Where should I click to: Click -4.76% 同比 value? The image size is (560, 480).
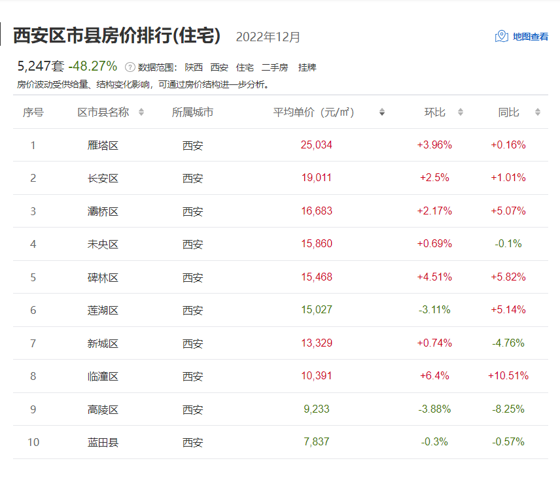(508, 343)
